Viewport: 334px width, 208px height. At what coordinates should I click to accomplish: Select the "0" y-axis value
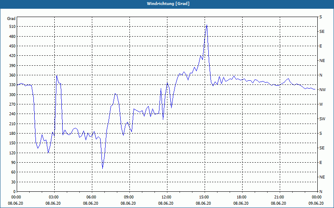click(x=15, y=192)
